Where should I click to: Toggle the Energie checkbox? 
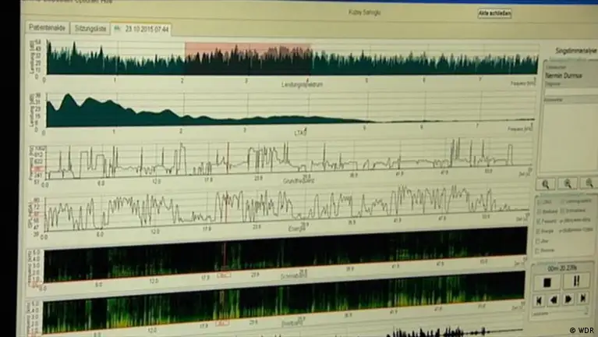[x=539, y=231]
